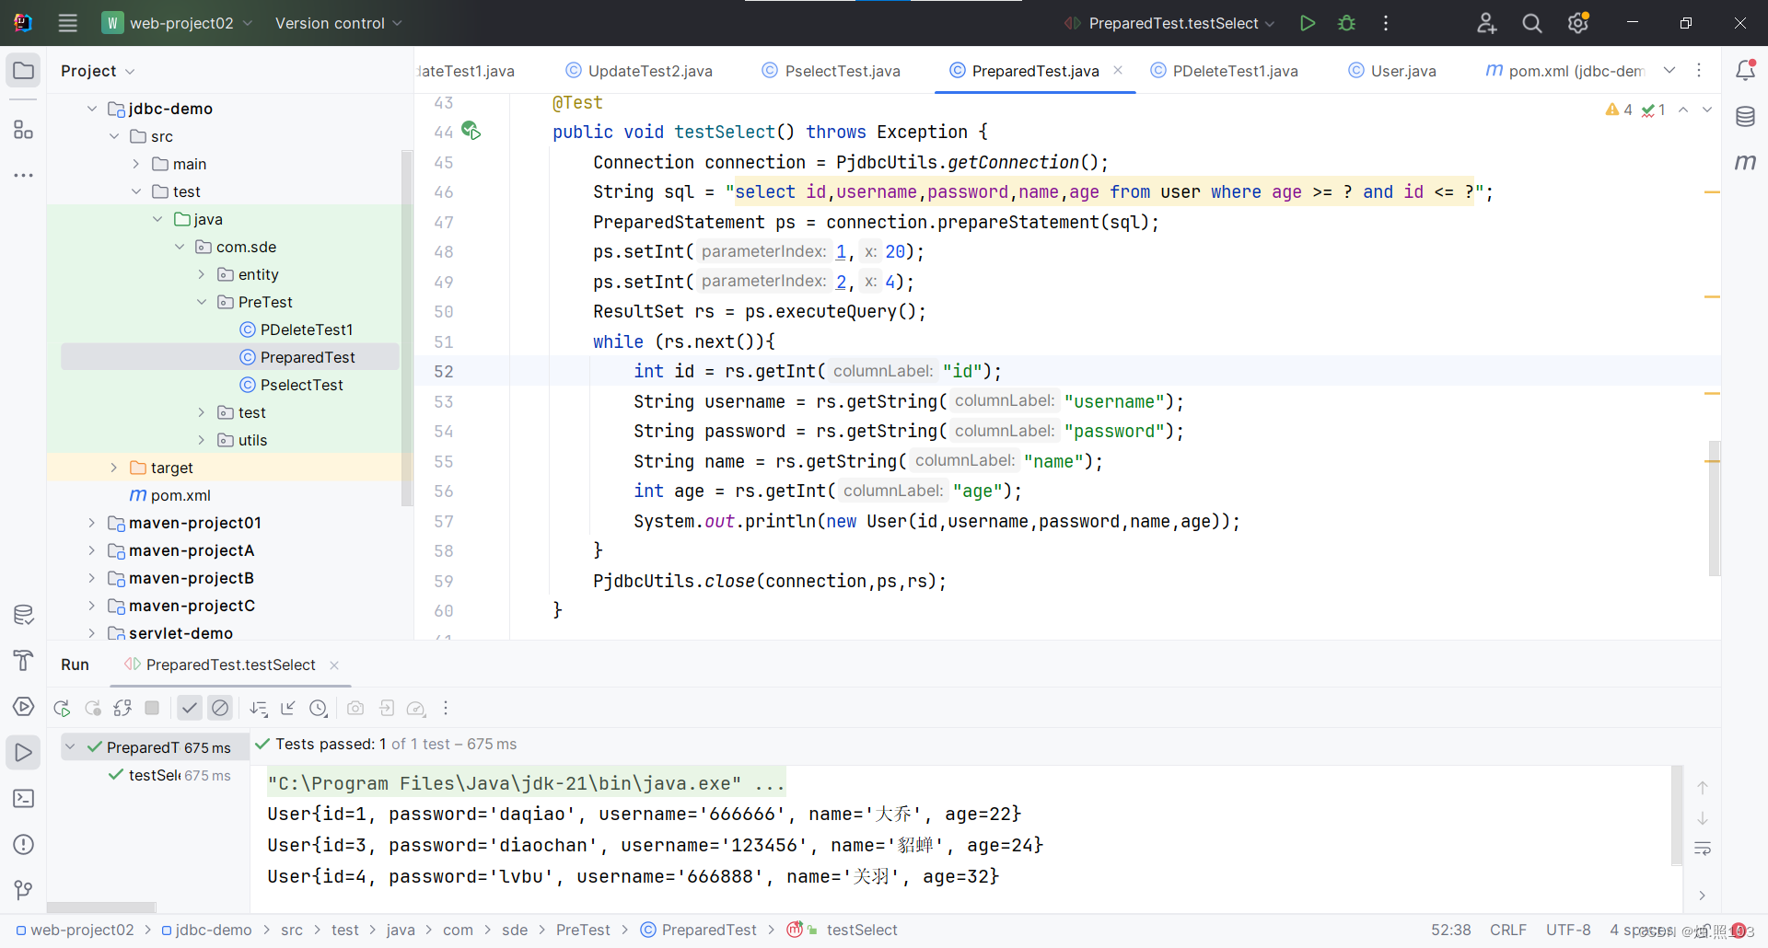
Task: Rerun the test in Run panel
Action: tap(62, 708)
